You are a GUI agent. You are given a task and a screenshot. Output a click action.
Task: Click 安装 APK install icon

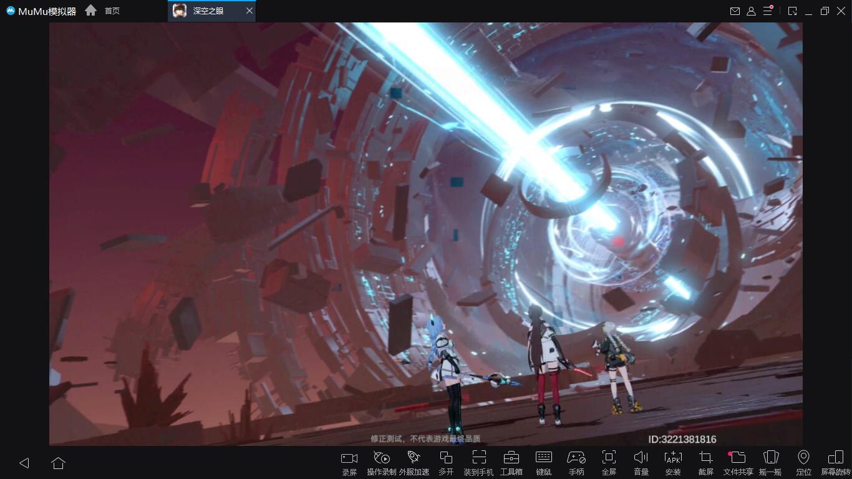(x=673, y=463)
